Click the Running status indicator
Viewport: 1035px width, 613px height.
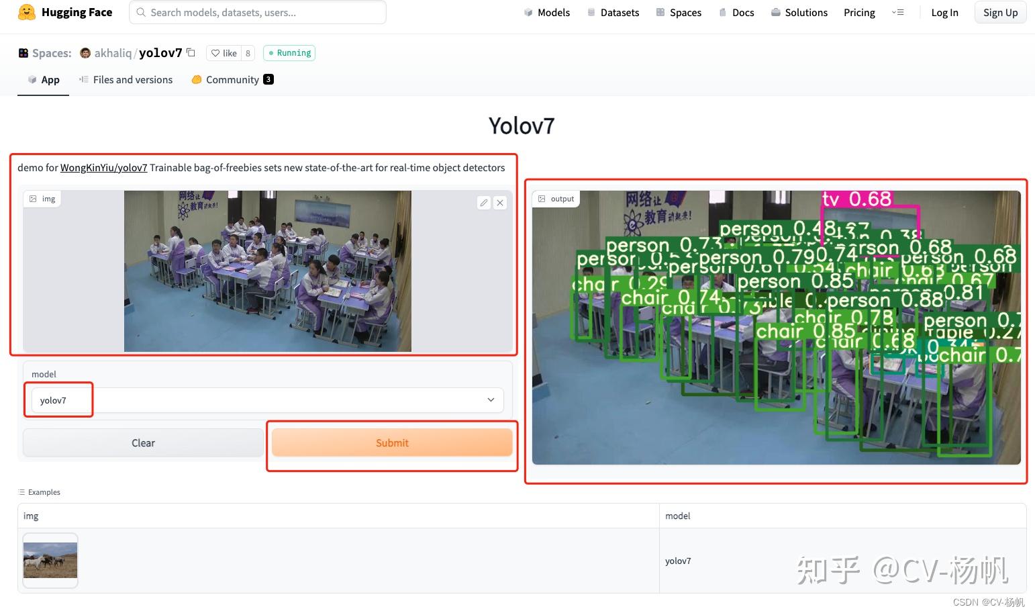[289, 52]
